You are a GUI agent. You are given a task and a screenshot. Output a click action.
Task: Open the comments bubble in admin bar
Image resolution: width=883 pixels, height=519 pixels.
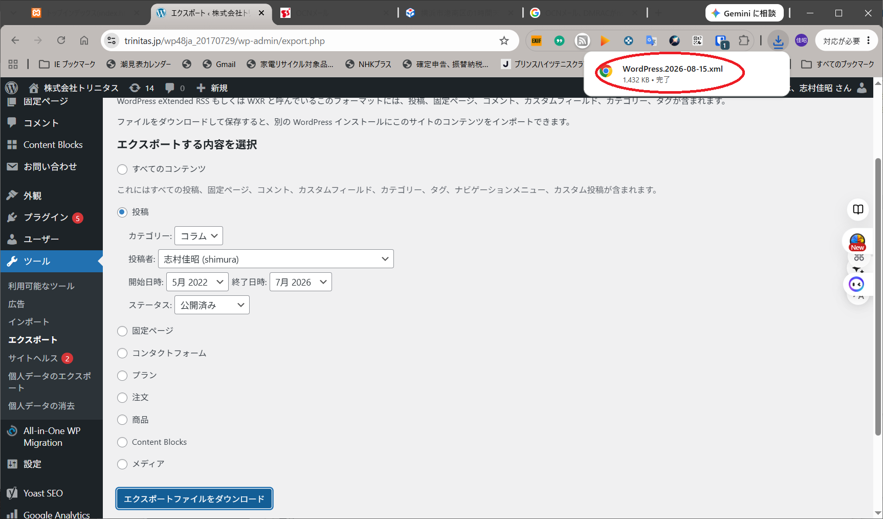[175, 88]
